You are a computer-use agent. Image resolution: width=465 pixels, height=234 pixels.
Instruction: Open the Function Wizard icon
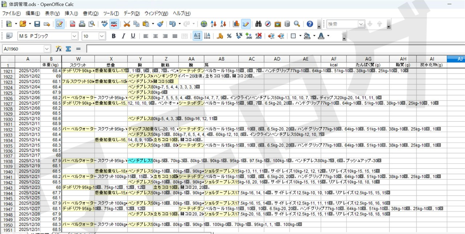tap(58, 49)
